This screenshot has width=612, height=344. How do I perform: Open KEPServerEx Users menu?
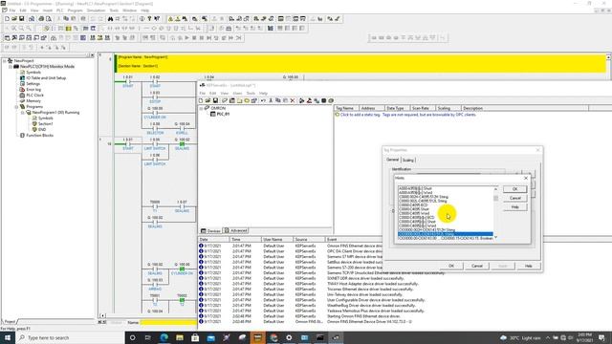(237, 94)
